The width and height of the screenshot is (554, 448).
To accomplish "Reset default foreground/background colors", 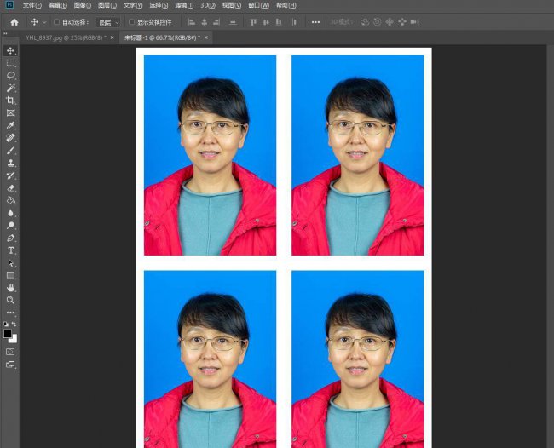I will click(6, 324).
